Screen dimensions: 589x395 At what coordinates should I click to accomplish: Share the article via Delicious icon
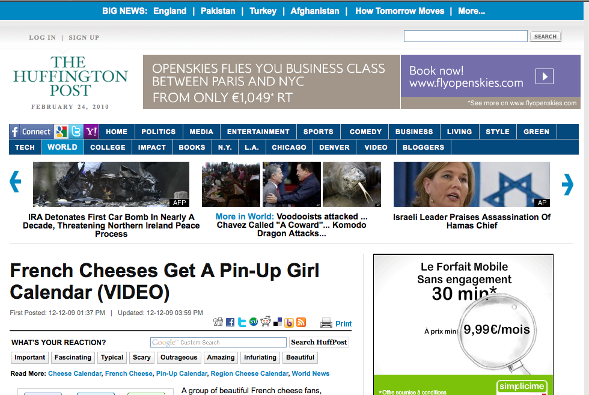[x=277, y=323]
